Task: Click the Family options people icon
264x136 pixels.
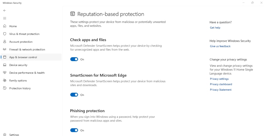Action: [x=5, y=80]
